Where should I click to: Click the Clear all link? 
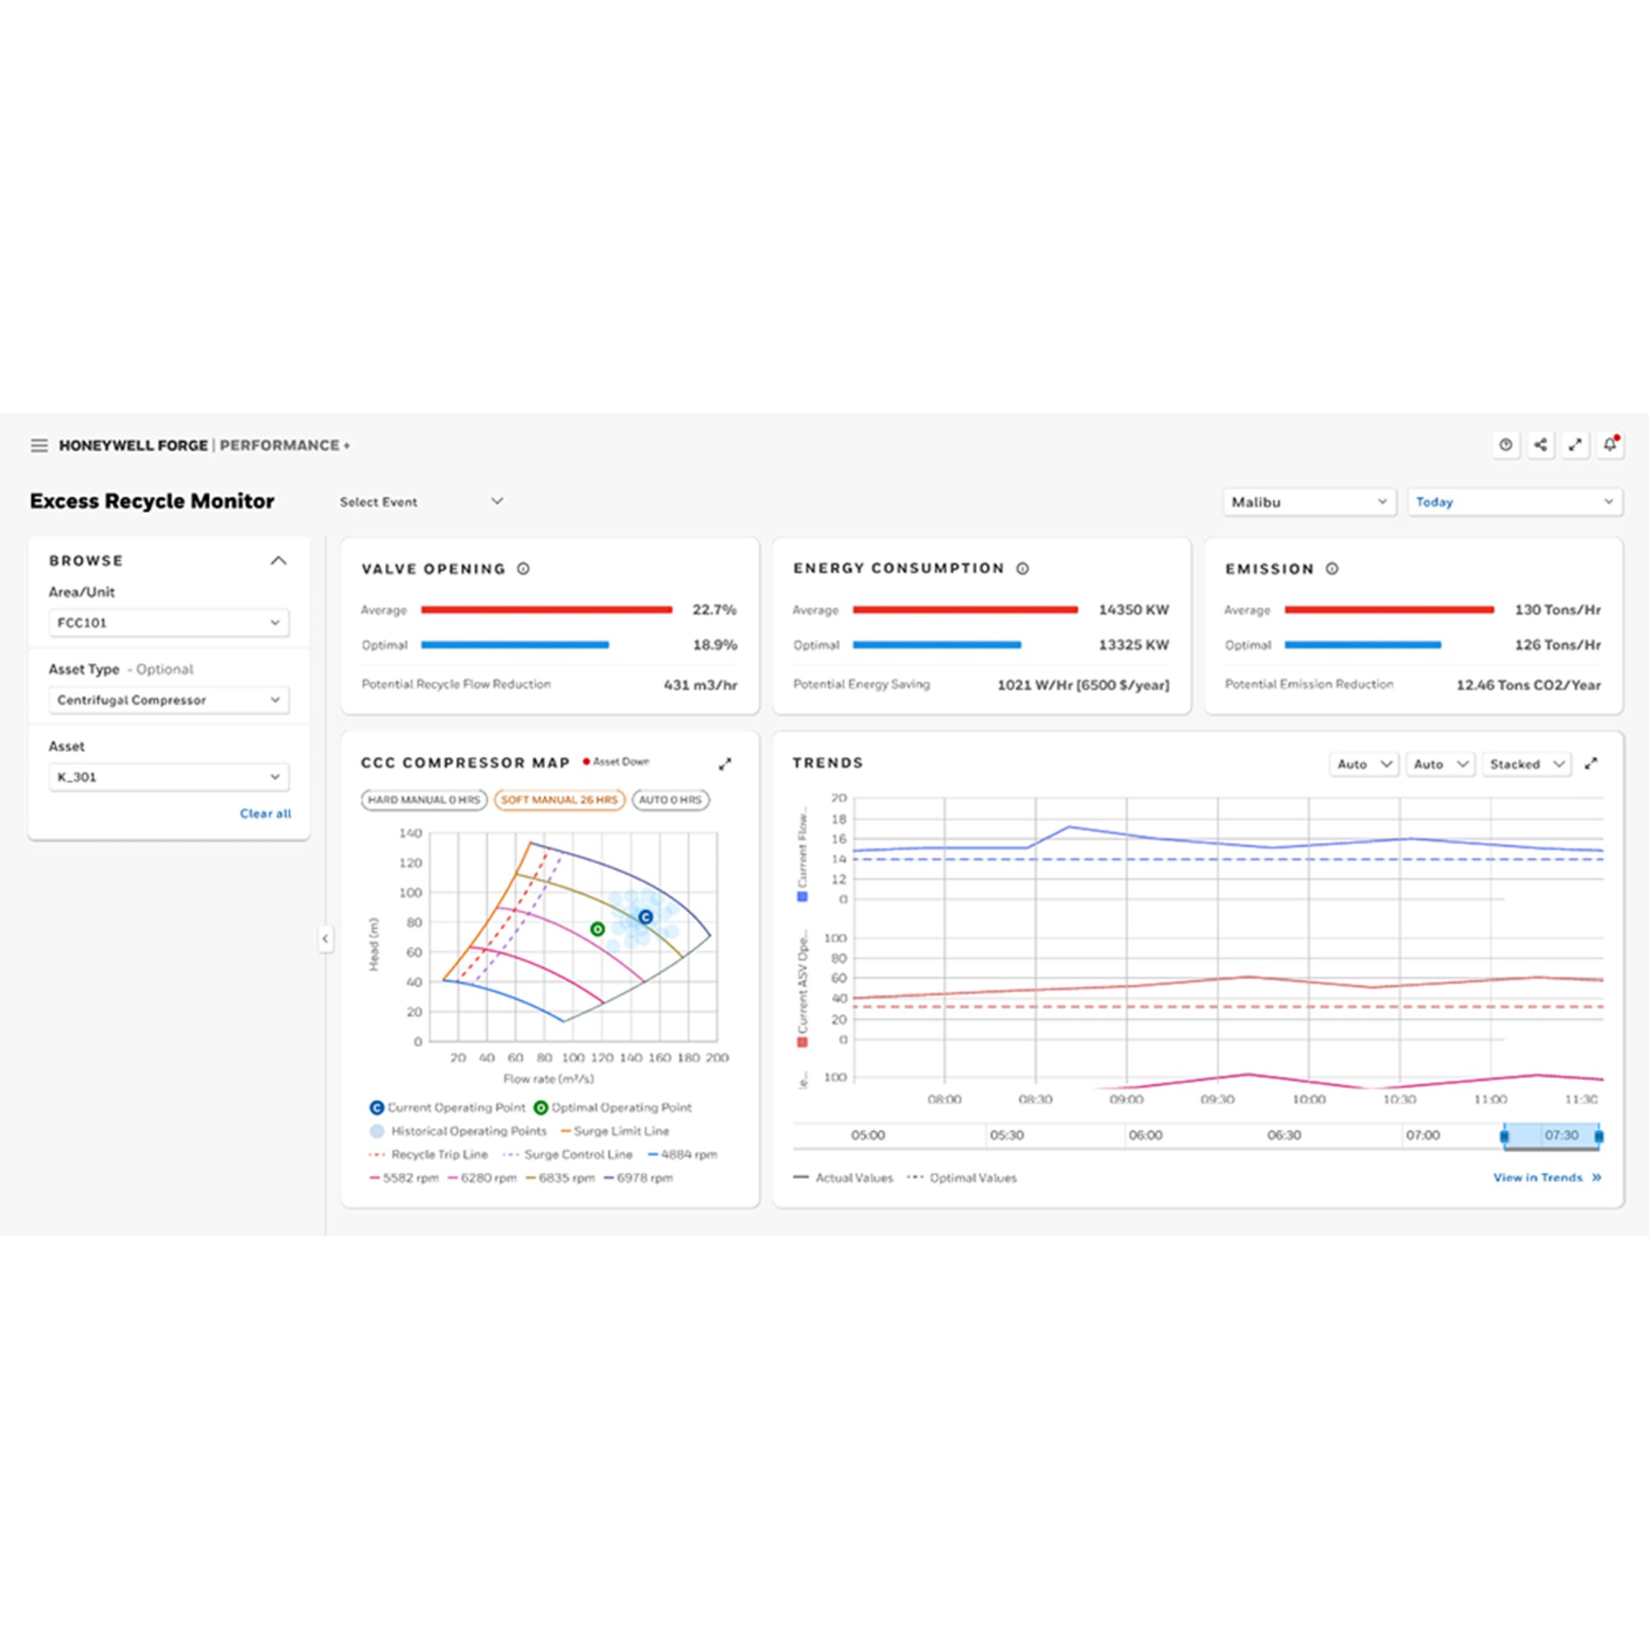pyautogui.click(x=265, y=814)
